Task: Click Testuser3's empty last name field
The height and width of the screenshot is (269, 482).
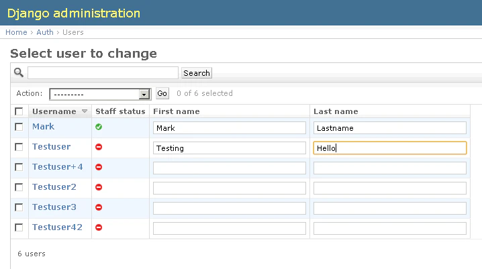Action: coord(390,208)
